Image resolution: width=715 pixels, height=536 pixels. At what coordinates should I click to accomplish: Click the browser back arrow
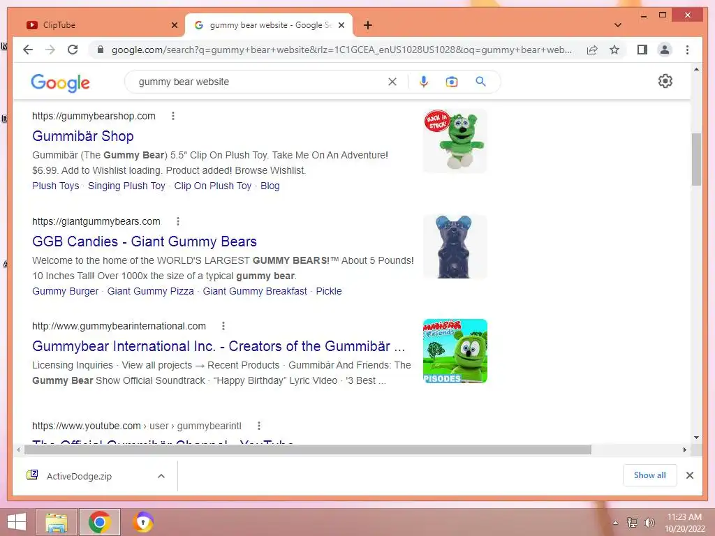(x=28, y=50)
